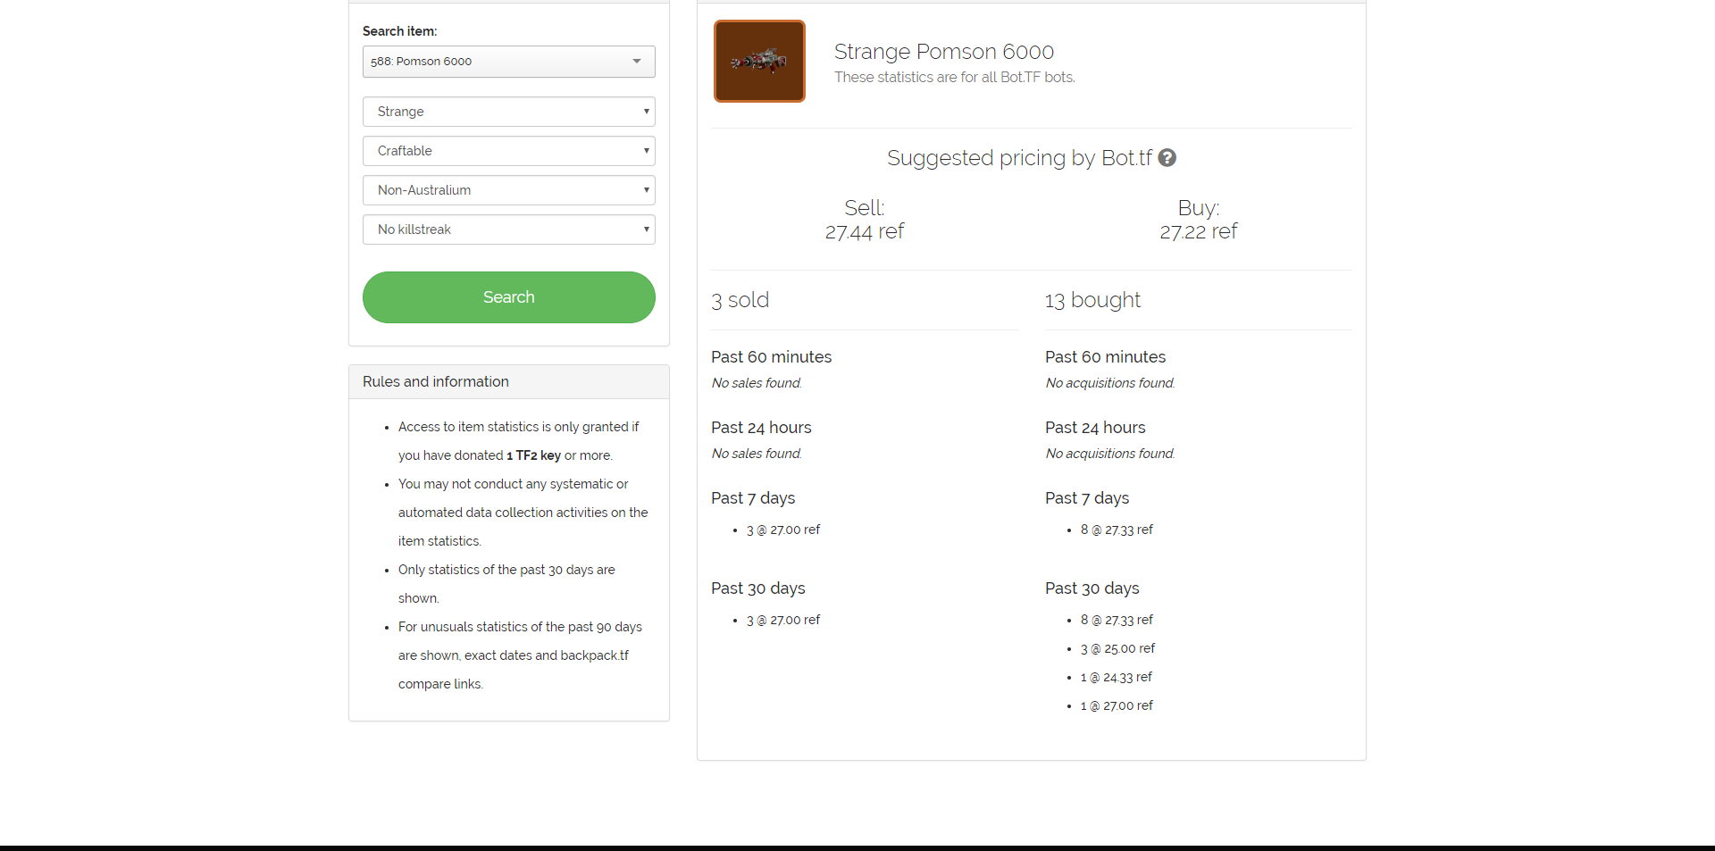The width and height of the screenshot is (1715, 851).
Task: Click Suggested pricing by Bot.tf heading
Action: tap(1020, 158)
